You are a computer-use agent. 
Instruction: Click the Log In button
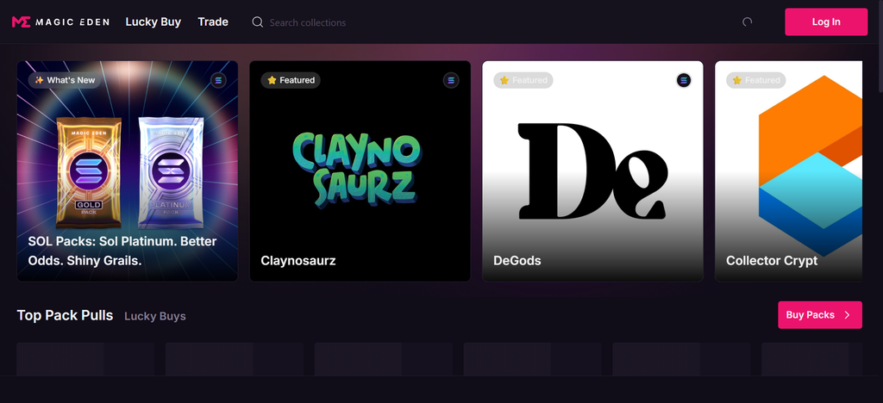point(826,22)
